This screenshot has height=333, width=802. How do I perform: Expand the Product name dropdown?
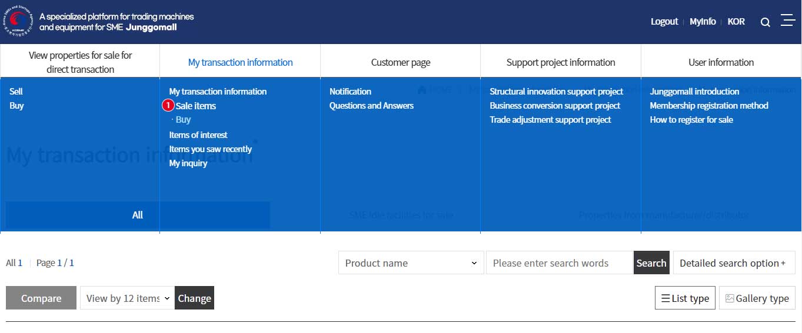coord(411,263)
